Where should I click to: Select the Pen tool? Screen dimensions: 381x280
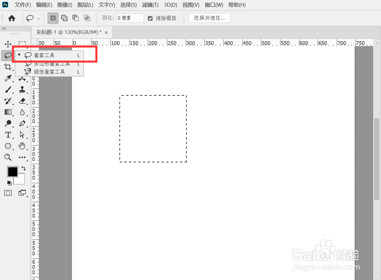pyautogui.click(x=22, y=123)
